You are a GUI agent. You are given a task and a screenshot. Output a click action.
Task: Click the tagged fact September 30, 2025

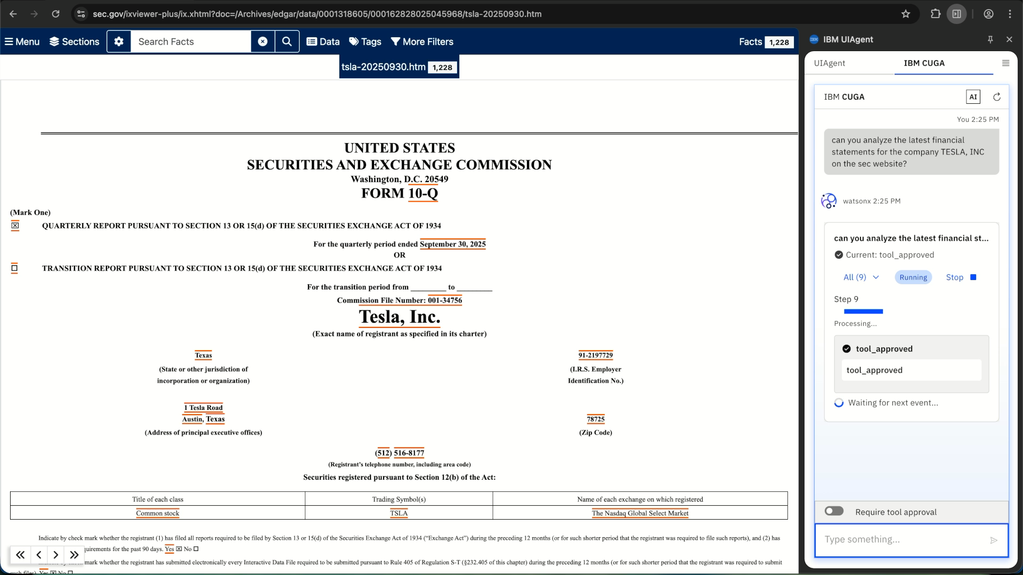453,244
